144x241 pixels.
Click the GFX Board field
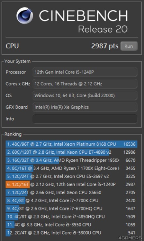pyautogui.click(x=85, y=107)
